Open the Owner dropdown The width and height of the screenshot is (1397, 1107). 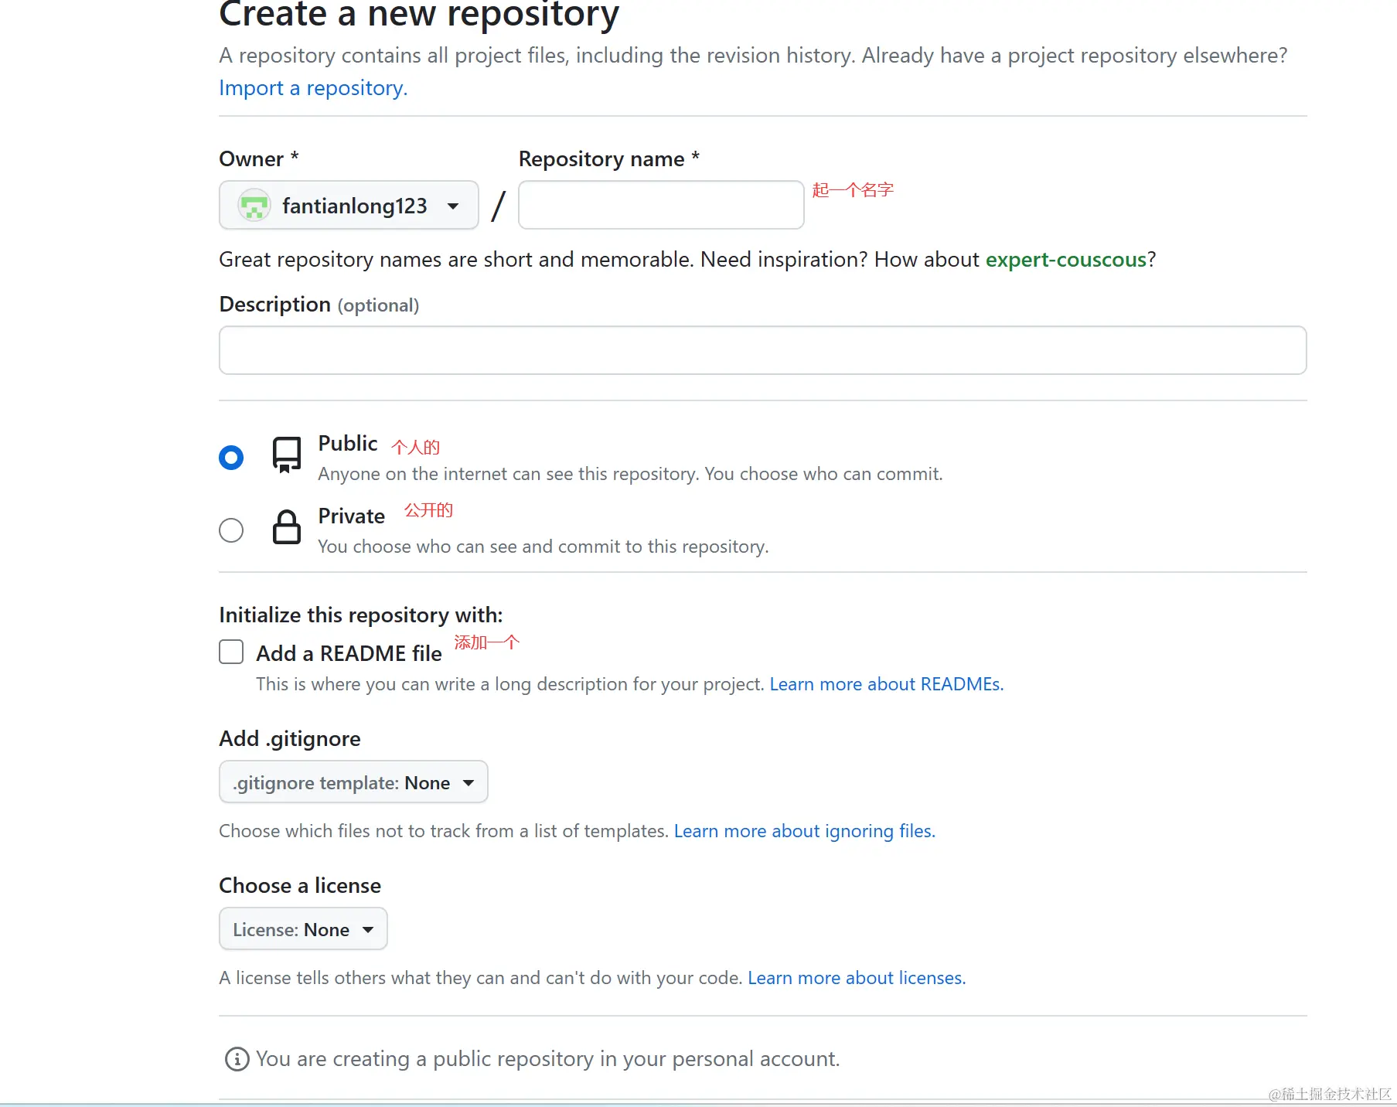pos(349,206)
